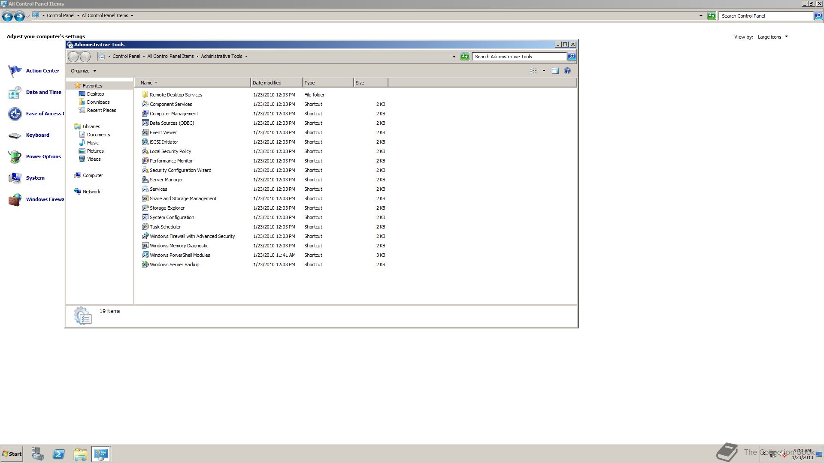Image resolution: width=824 pixels, height=463 pixels.
Task: Click the Search Administrative Tools magnifier button
Action: (572, 56)
